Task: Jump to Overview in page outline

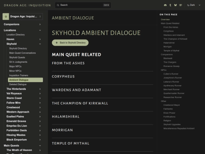Action: tap(165, 19)
